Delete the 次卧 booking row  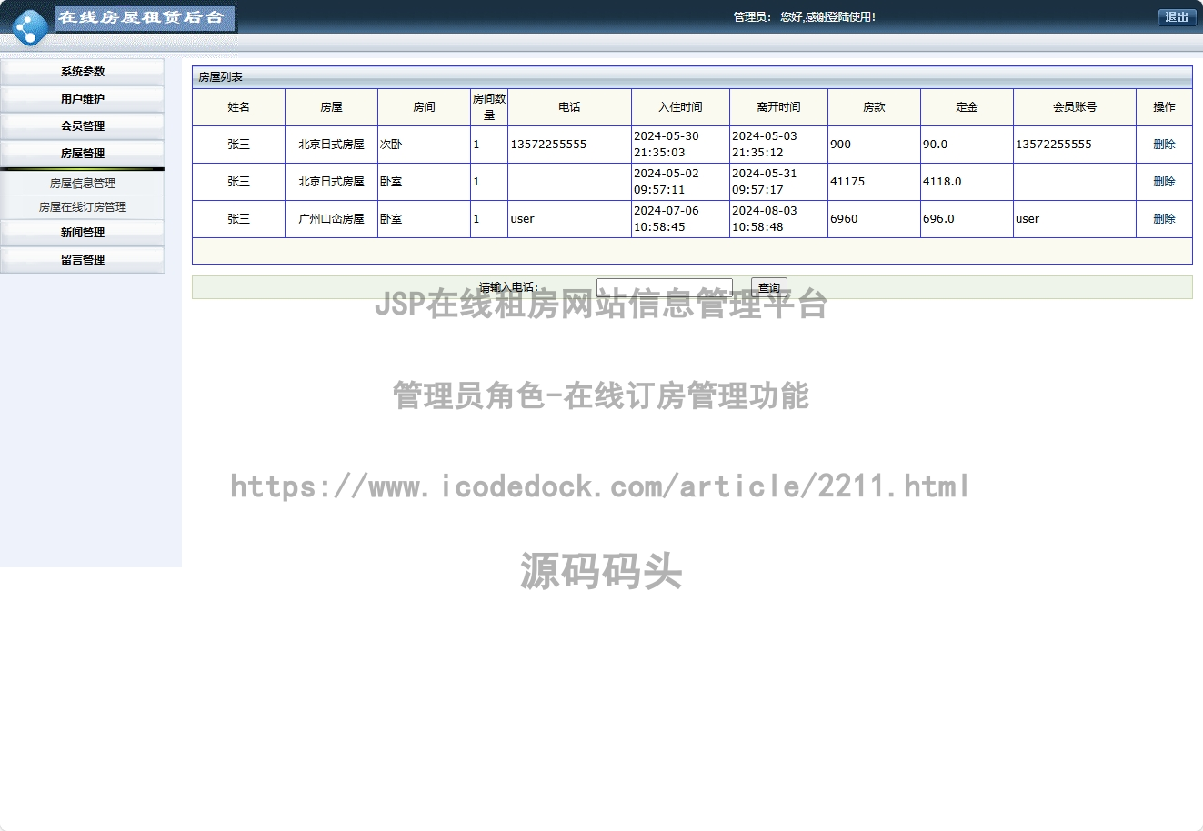point(1164,145)
